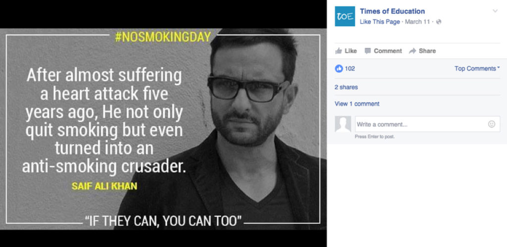This screenshot has width=507, height=247.
Task: Click the user avatar beside comment box
Action: coord(343,124)
